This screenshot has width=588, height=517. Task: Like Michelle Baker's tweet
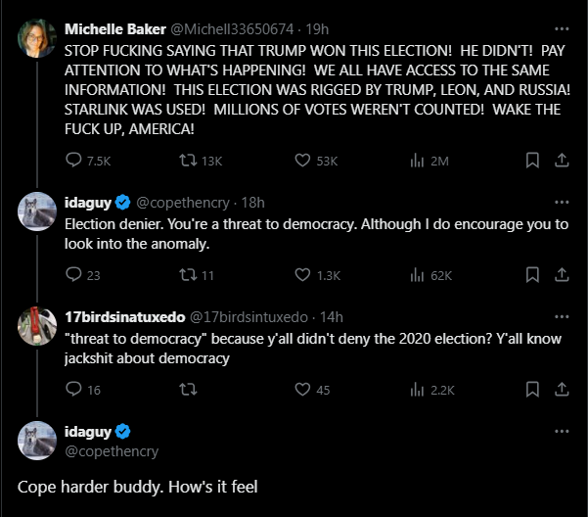302,161
